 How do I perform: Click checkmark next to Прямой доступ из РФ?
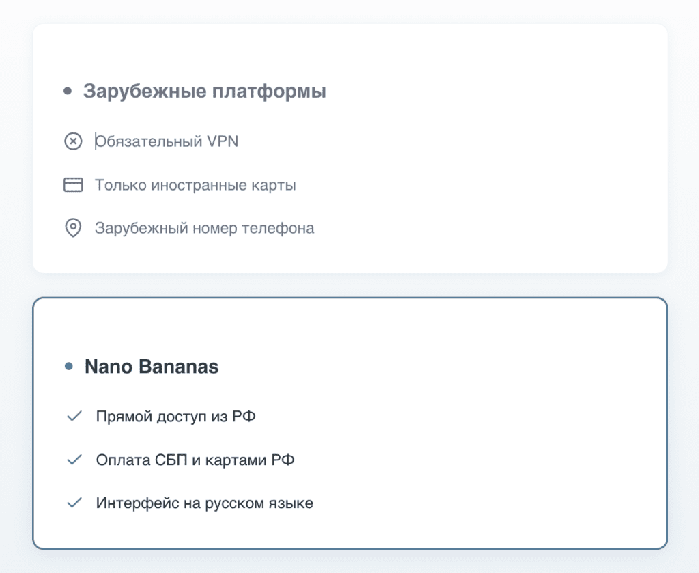(74, 416)
